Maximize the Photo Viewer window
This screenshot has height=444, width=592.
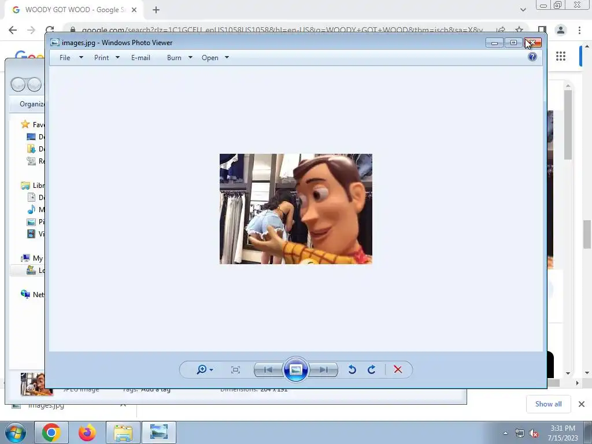[x=513, y=43]
